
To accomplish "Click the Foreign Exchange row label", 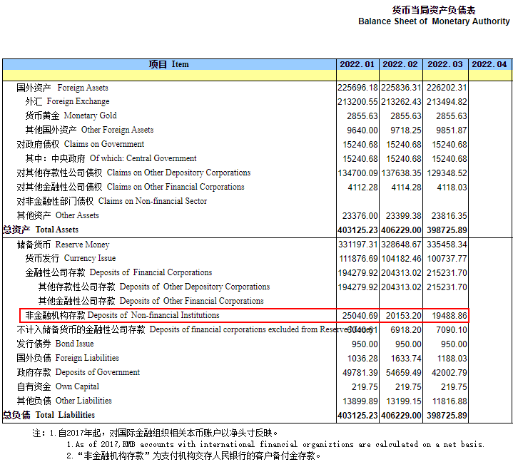I will pos(67,101).
